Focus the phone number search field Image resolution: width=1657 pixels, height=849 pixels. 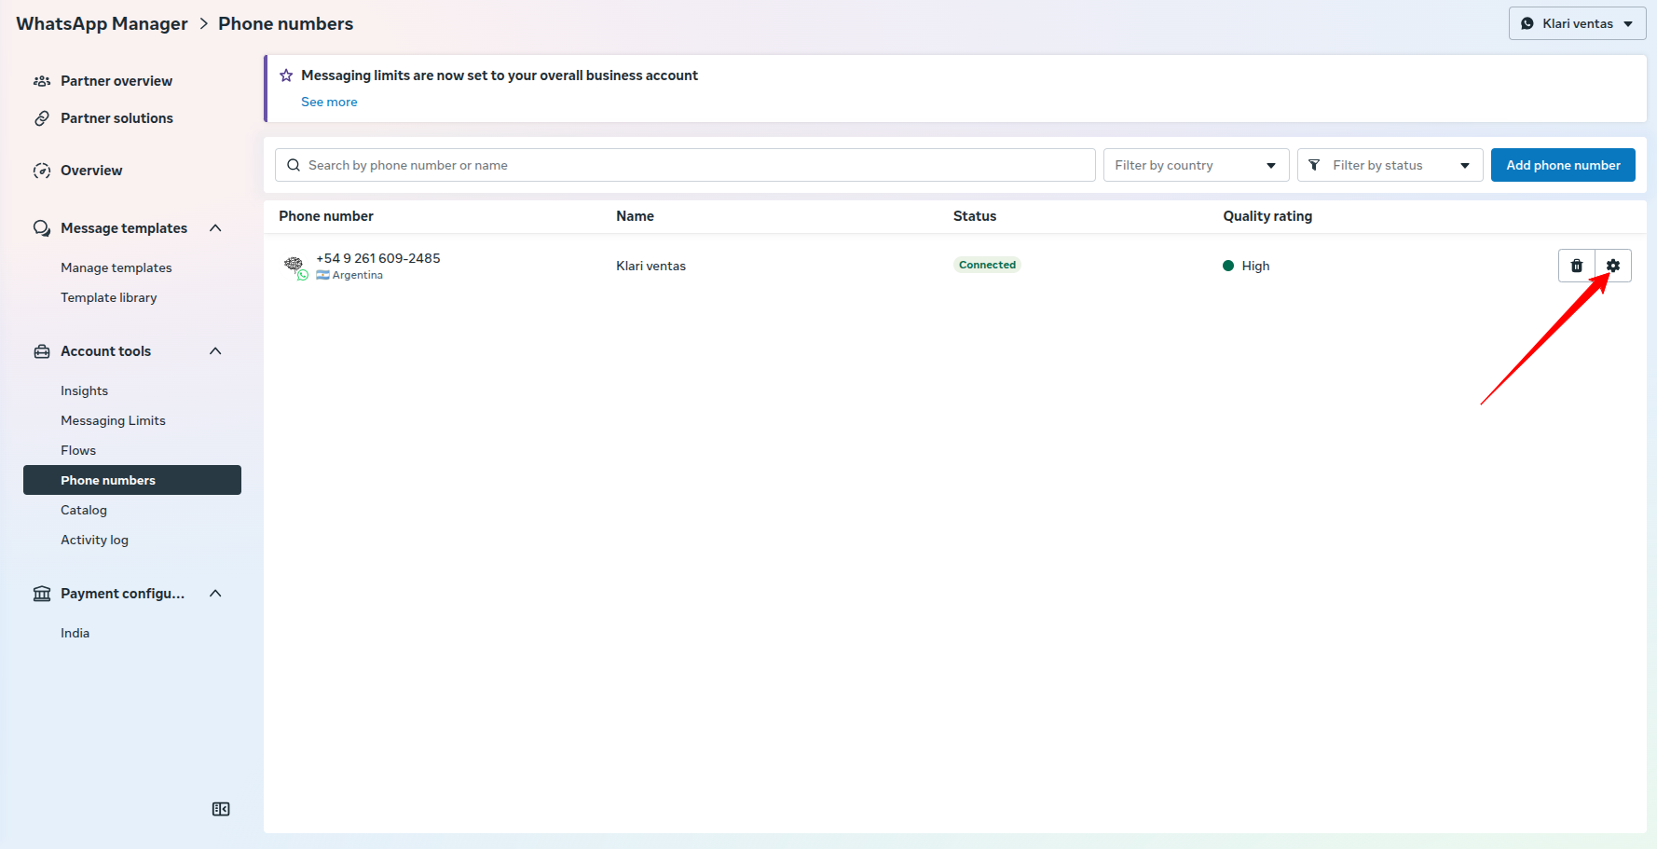click(690, 165)
